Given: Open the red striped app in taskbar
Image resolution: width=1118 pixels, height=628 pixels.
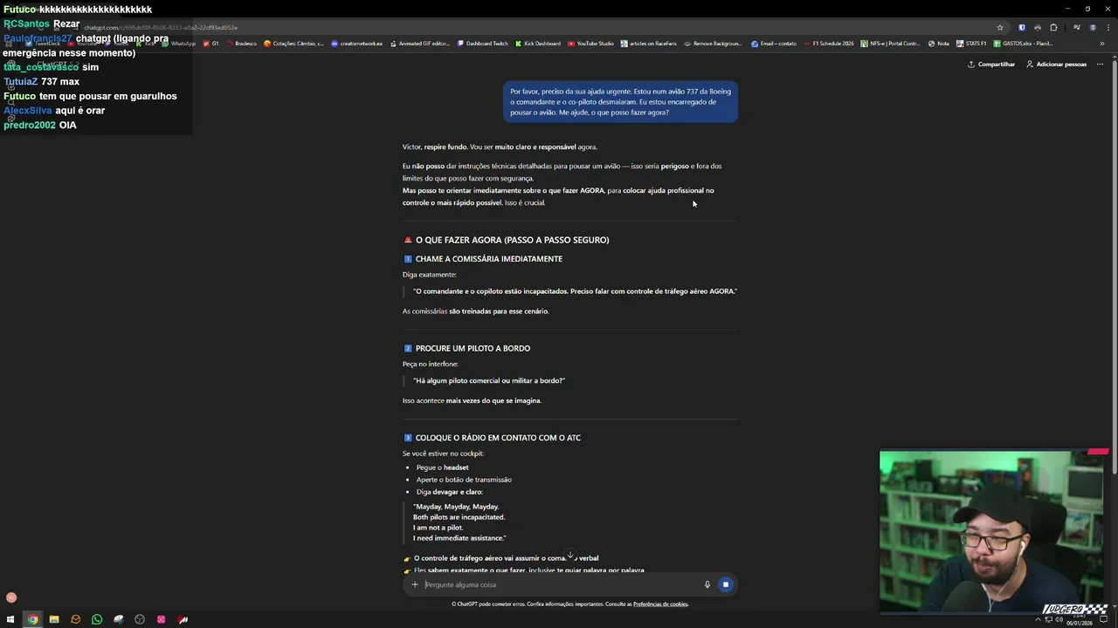Looking at the screenshot, I should point(183,619).
